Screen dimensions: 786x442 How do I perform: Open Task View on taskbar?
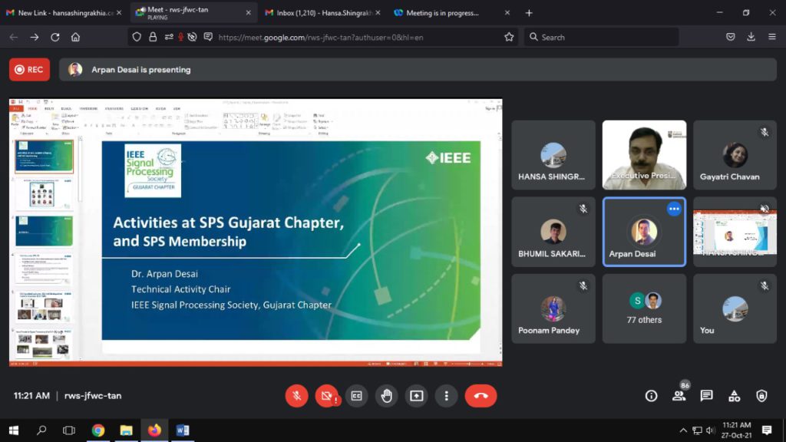pos(69,430)
